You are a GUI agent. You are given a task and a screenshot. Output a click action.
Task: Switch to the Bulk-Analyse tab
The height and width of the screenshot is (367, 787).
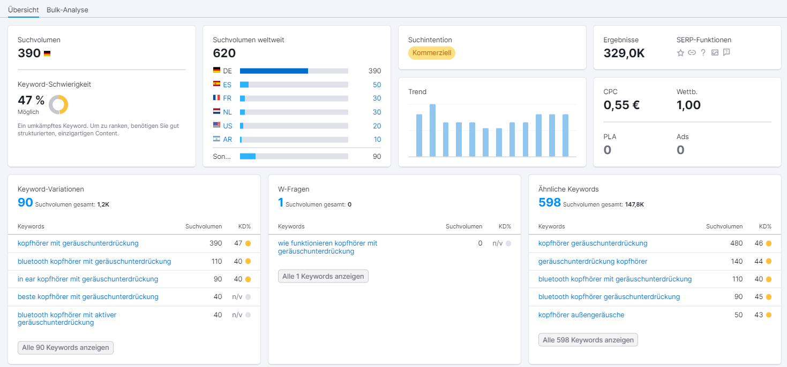(68, 10)
